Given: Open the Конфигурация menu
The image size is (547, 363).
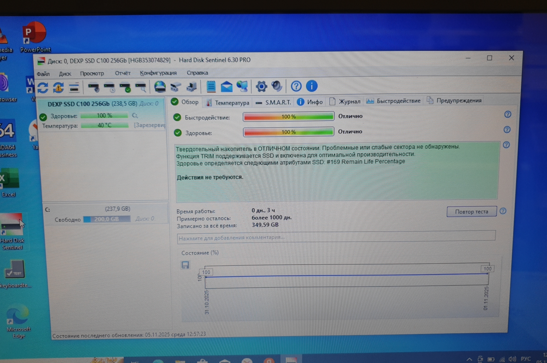Looking at the screenshot, I should 158,73.
